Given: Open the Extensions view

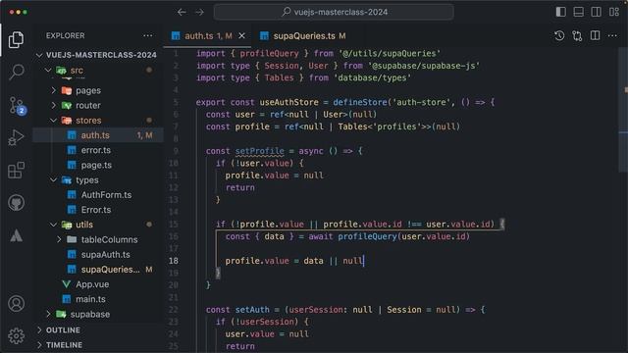Looking at the screenshot, I should pos(16,170).
